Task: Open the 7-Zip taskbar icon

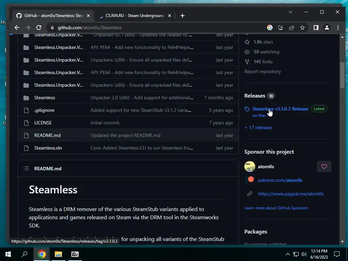Action: coord(75,254)
